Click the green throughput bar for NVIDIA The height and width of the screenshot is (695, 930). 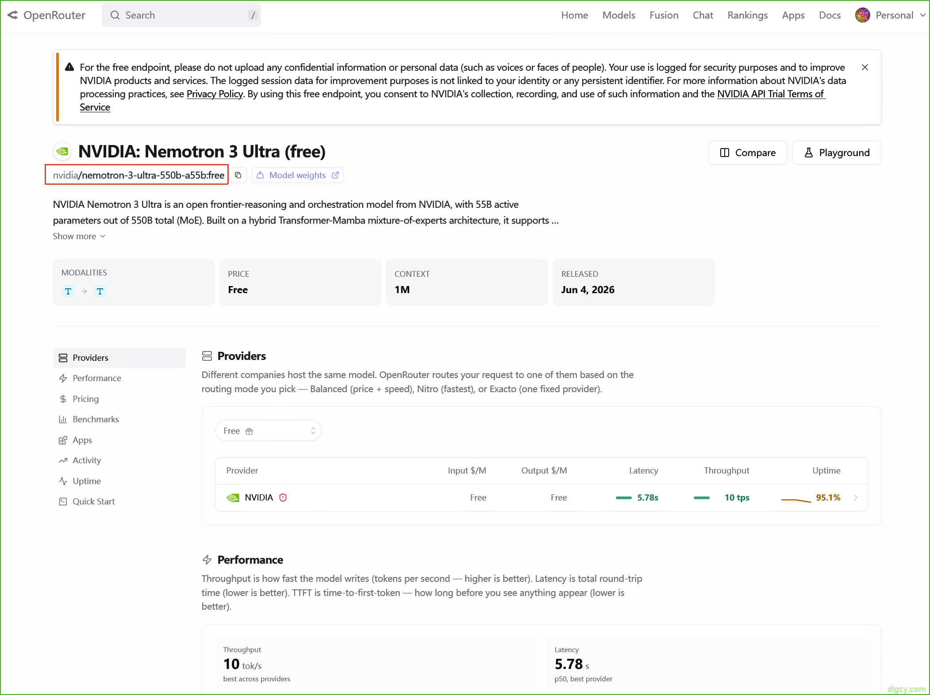click(x=702, y=498)
